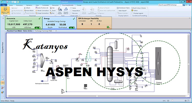Viewport: 192px width, 103px height.
Task: Click the Economics dashboard panel title
Action: point(11,18)
